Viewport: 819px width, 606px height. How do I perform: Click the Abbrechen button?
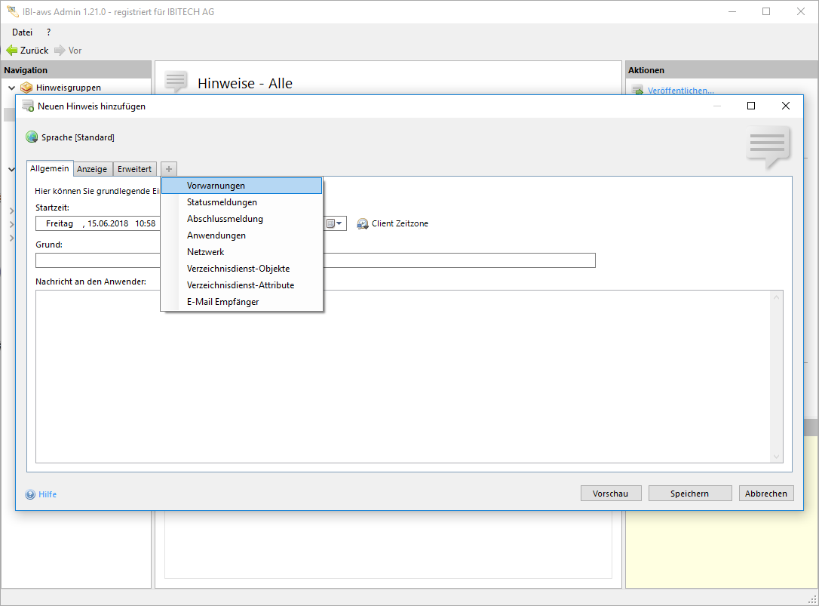(x=766, y=494)
